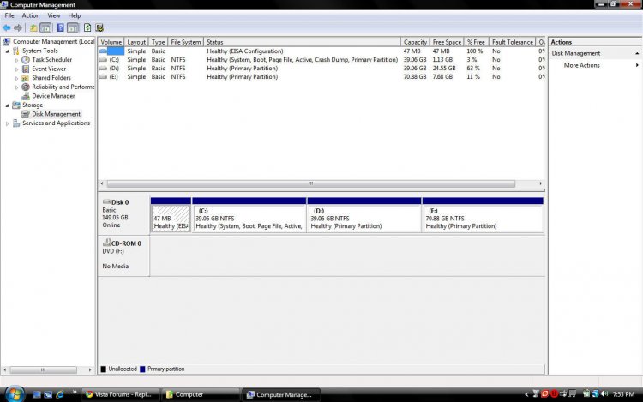Click the Shared Folders icon in tree
Image resolution: width=643 pixels, height=402 pixels.
click(26, 78)
